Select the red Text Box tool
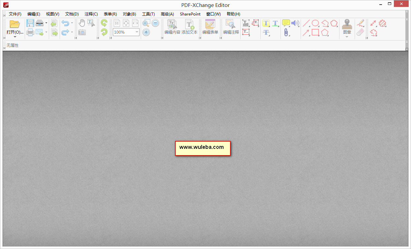Viewport: 411px width, 249px height. point(246,32)
